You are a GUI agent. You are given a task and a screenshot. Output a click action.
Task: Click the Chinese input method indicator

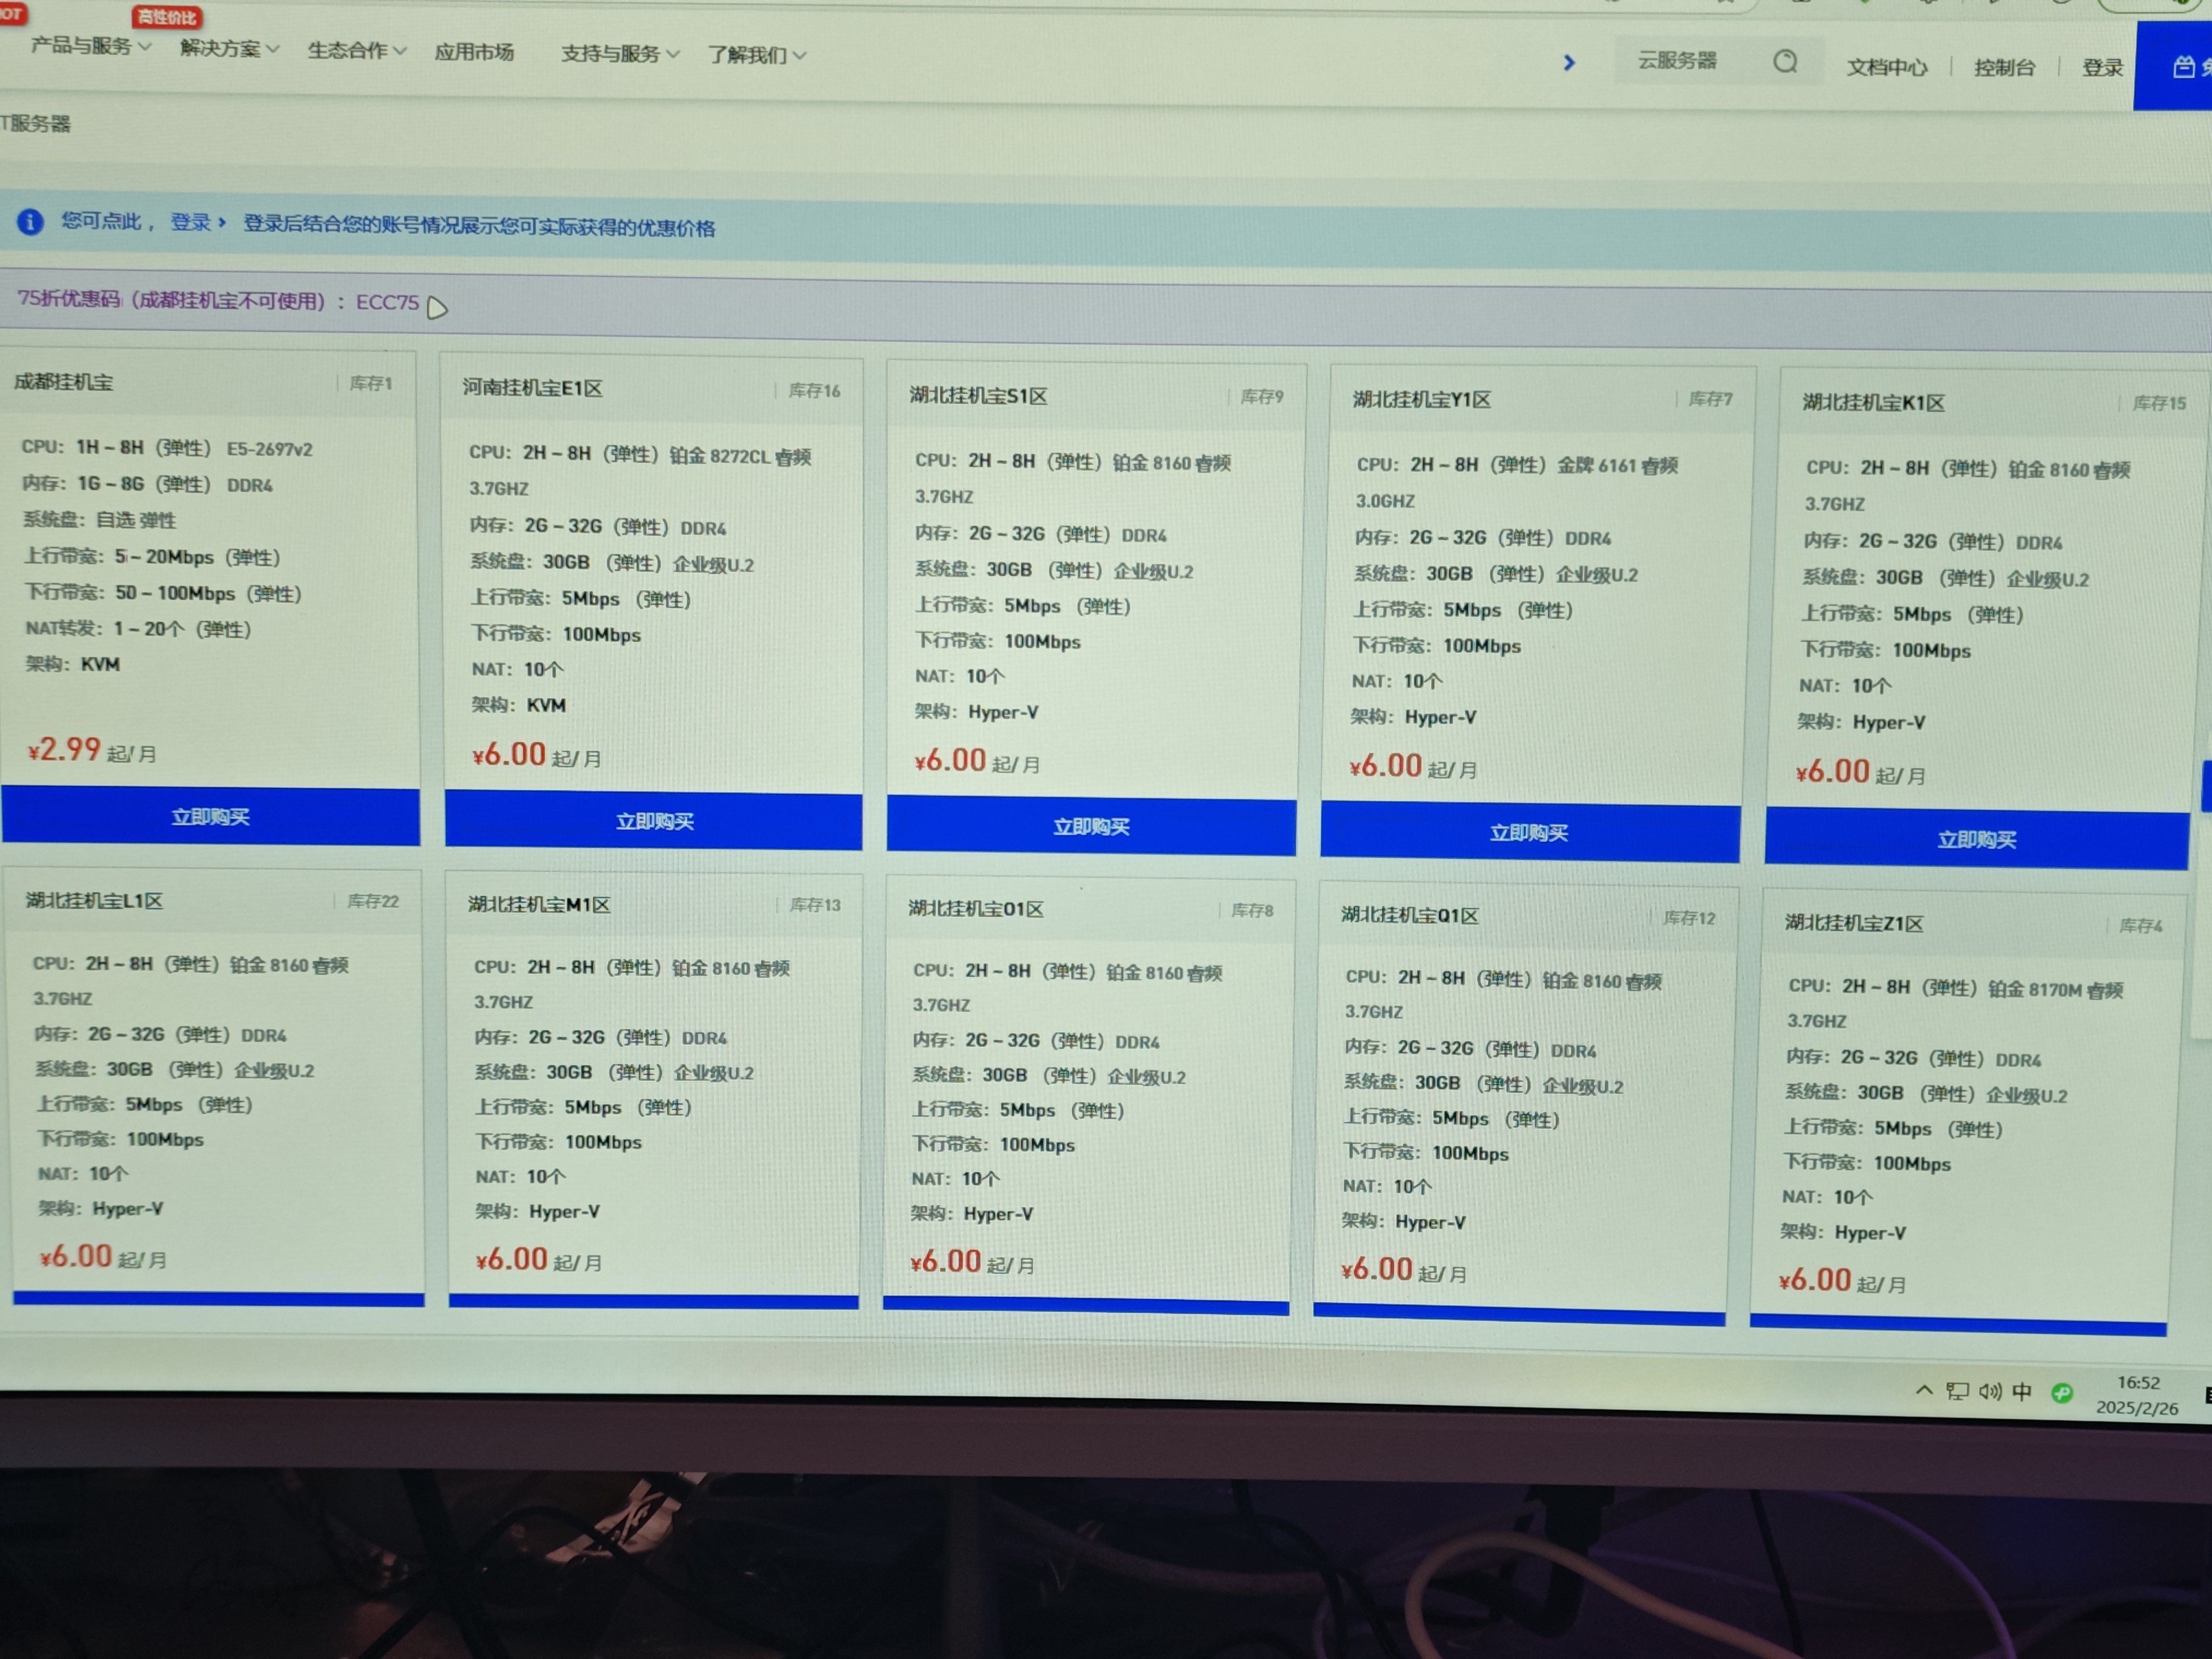2022,1392
